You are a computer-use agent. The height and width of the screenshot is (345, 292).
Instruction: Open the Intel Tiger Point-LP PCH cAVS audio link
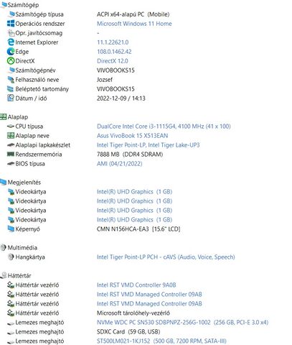166,257
